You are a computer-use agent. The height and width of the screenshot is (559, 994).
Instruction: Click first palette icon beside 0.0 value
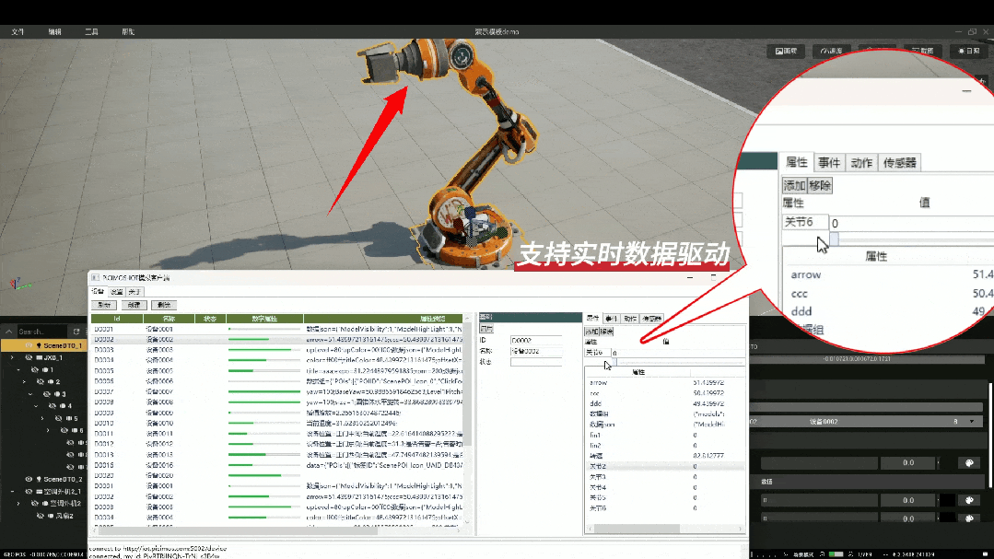click(968, 463)
